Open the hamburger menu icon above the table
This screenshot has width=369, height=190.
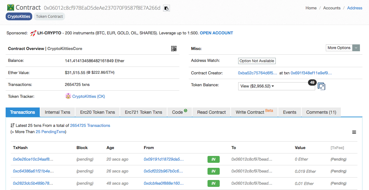[354, 132]
